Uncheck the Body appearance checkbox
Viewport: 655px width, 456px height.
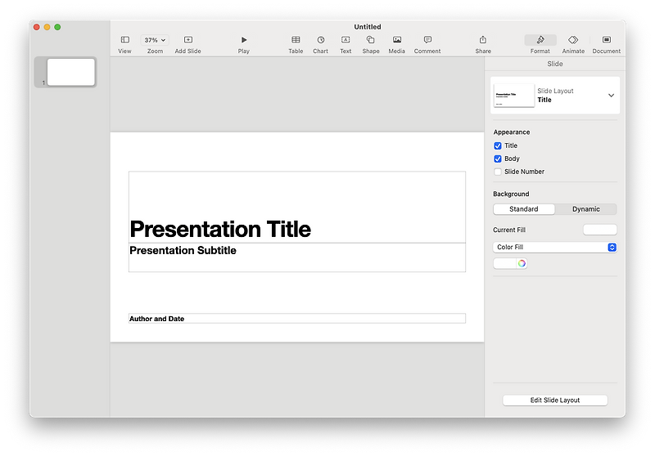pos(498,159)
